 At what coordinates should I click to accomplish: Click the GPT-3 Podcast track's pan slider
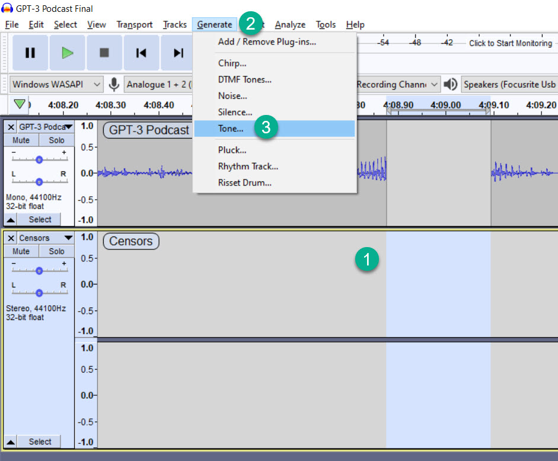point(39,182)
